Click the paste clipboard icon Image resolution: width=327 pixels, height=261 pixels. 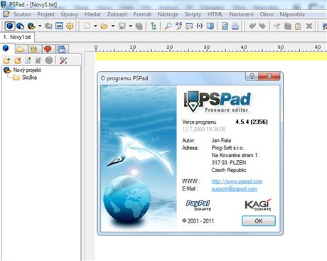coord(298,26)
